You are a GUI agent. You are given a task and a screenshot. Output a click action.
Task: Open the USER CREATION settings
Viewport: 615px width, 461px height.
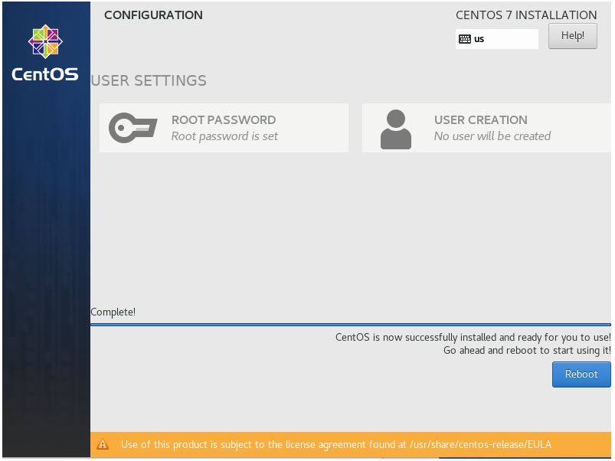tap(486, 128)
